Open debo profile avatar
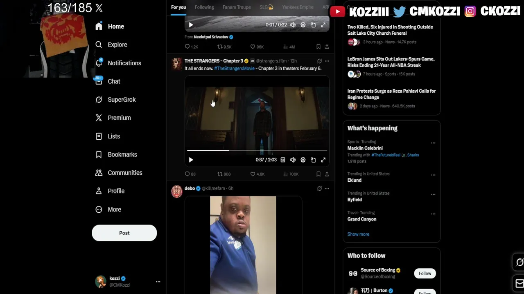This screenshot has width=524, height=294. pos(177,192)
